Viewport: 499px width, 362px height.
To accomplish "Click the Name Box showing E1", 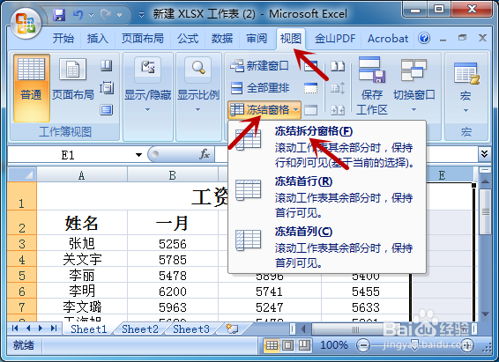I will [x=69, y=155].
